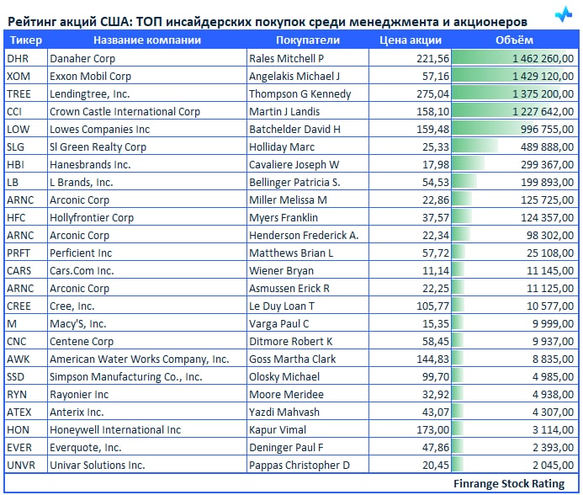This screenshot has height=495, width=583.
Task: Click the price 105,77 cell
Action: [410, 306]
